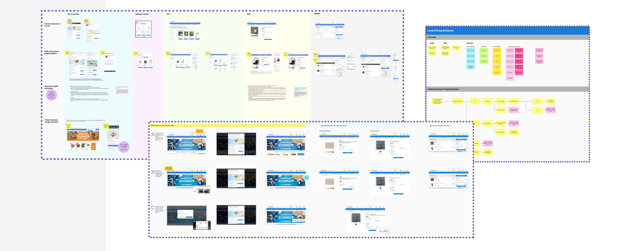
Task: Select the 'CAFR' heading in Scenarios
Action: (432, 43)
